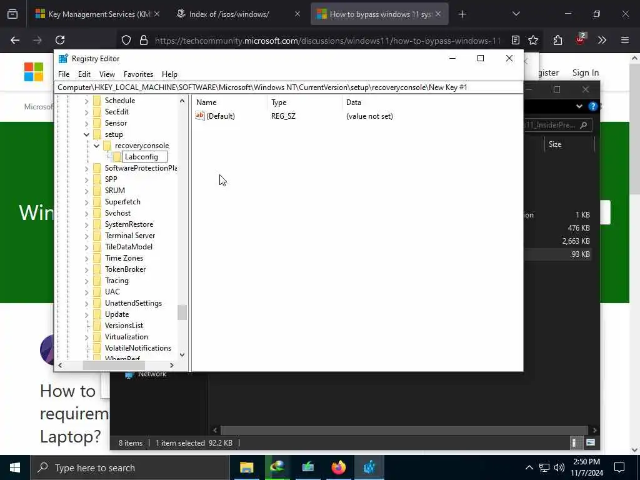Click the registry tree horizontal scrollbar thumb

pos(114,365)
